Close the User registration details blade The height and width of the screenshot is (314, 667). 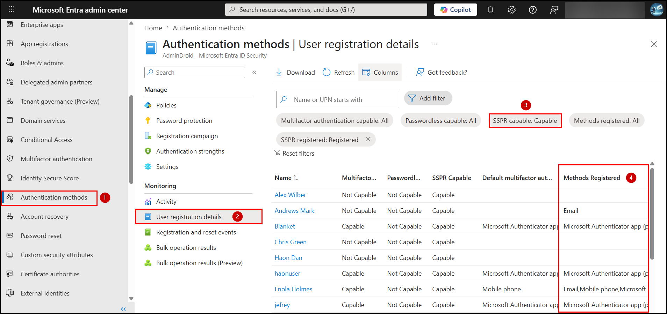point(654,44)
